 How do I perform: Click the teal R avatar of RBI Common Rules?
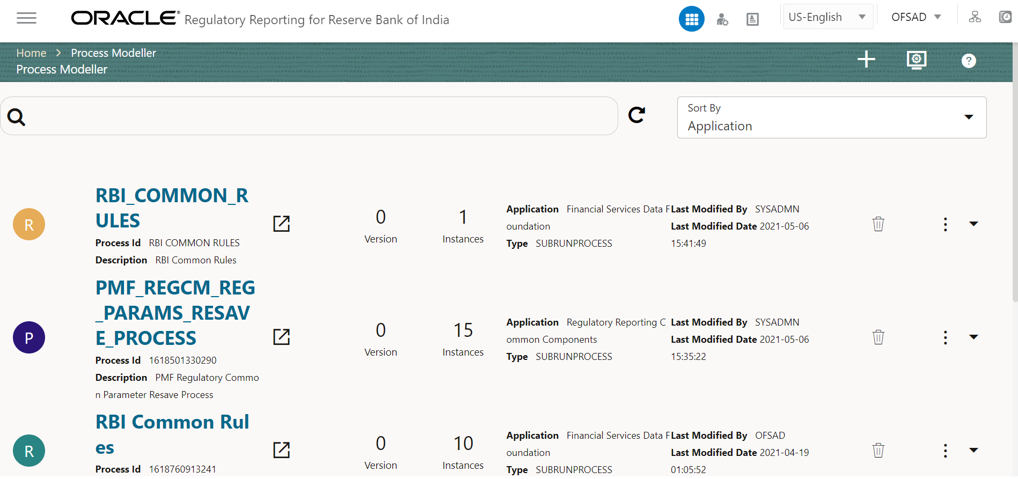29,451
